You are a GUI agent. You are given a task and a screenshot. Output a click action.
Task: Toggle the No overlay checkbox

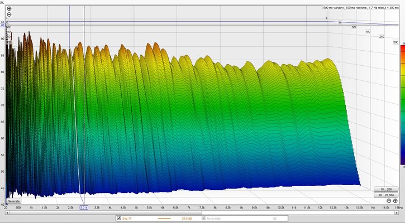[x=203, y=219]
